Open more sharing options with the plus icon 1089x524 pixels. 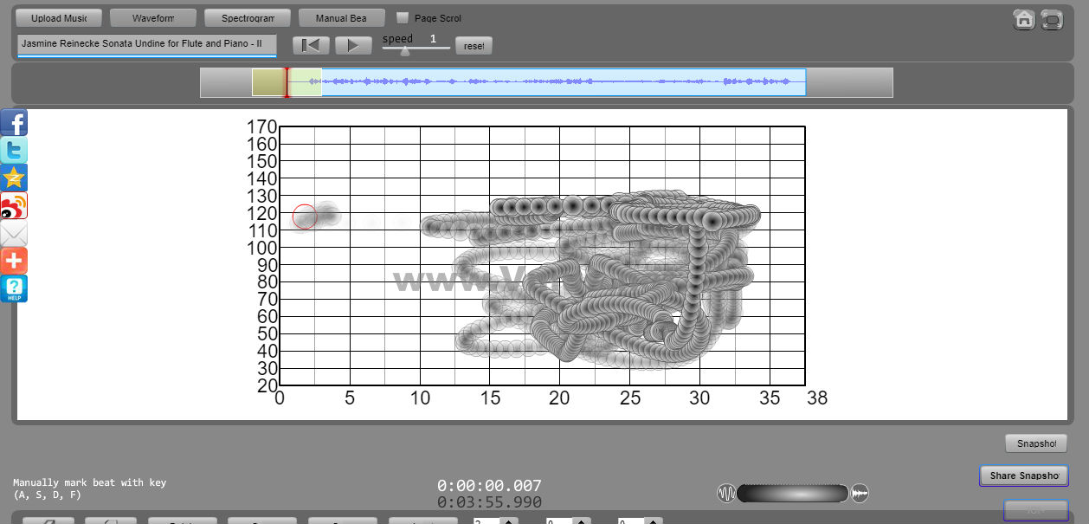coord(14,261)
